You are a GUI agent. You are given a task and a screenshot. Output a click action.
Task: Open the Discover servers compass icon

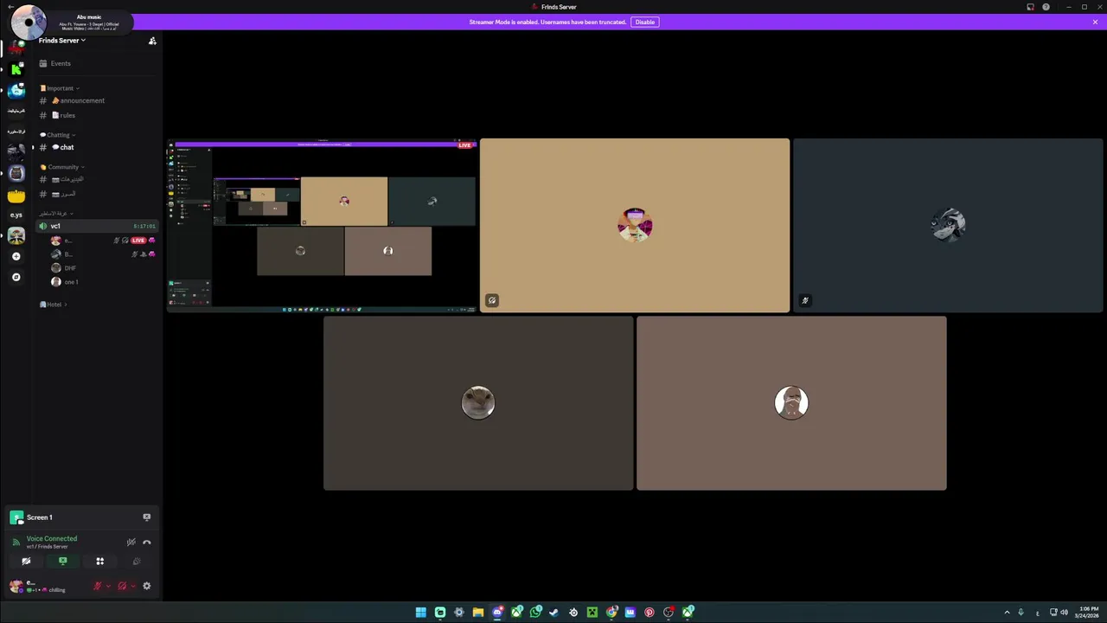[16, 277]
